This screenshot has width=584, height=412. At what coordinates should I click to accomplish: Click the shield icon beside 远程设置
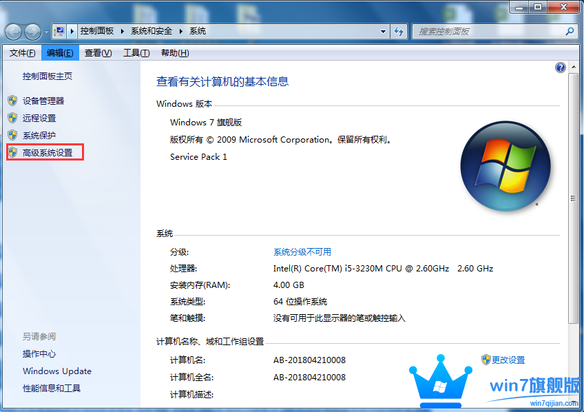point(12,118)
